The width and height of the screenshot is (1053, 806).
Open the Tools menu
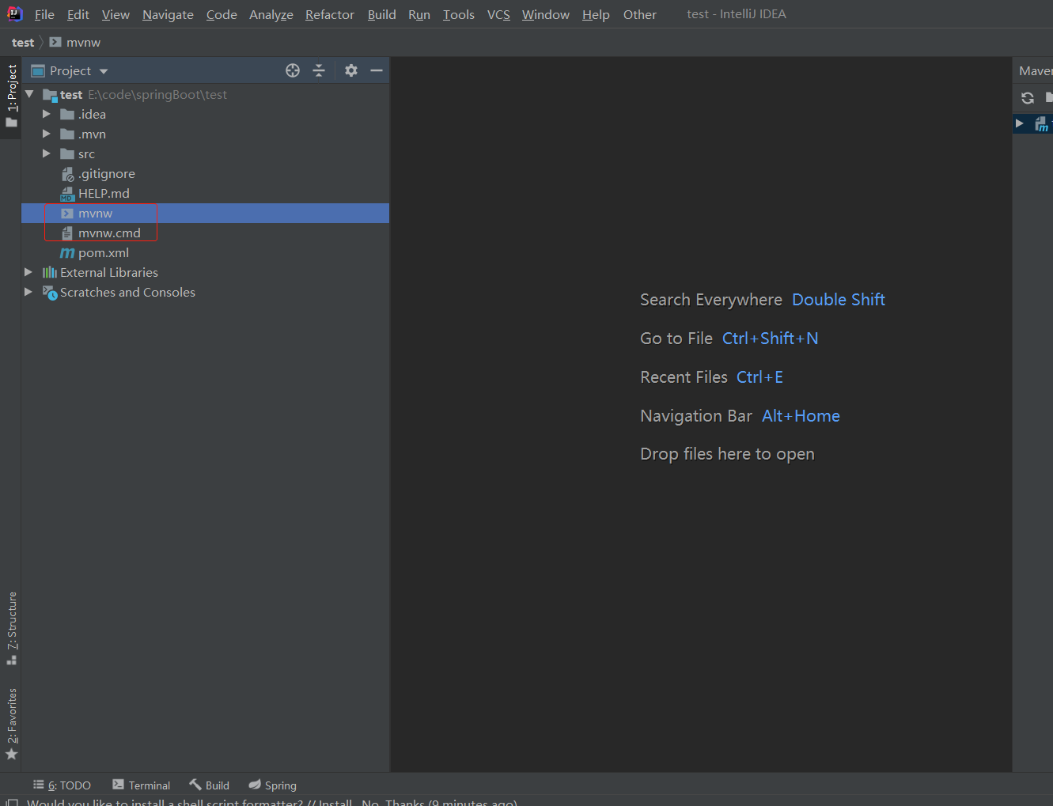(x=459, y=14)
